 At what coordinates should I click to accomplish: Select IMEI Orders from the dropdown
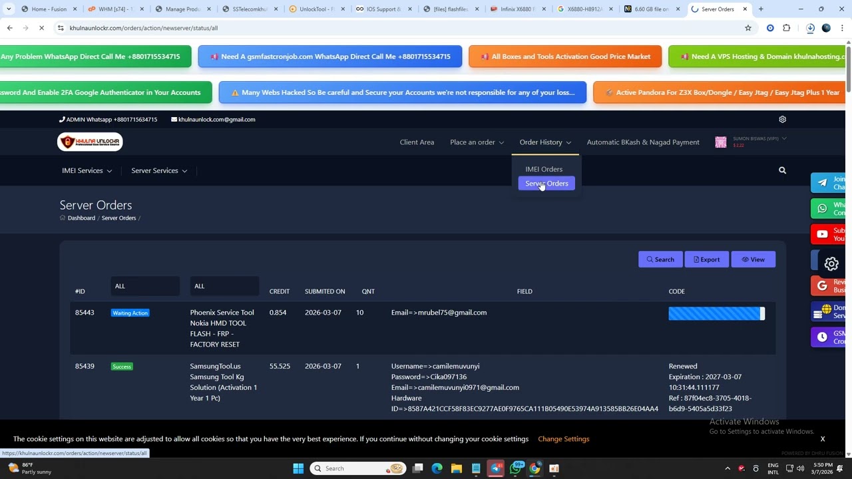544,169
